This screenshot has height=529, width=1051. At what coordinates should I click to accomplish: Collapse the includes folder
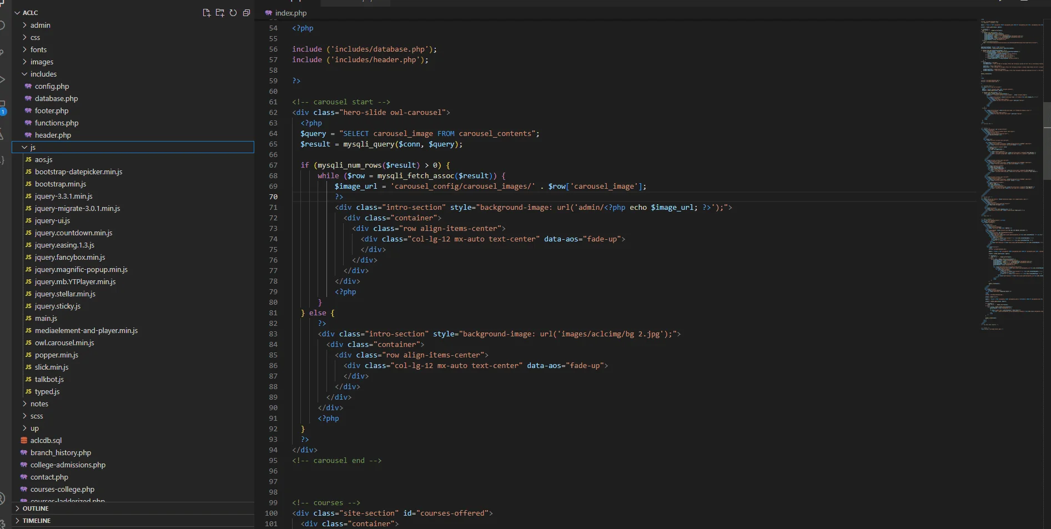(x=24, y=74)
